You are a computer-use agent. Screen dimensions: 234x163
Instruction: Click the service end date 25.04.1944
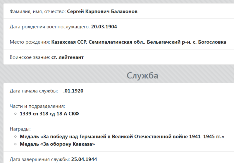coord(84,159)
